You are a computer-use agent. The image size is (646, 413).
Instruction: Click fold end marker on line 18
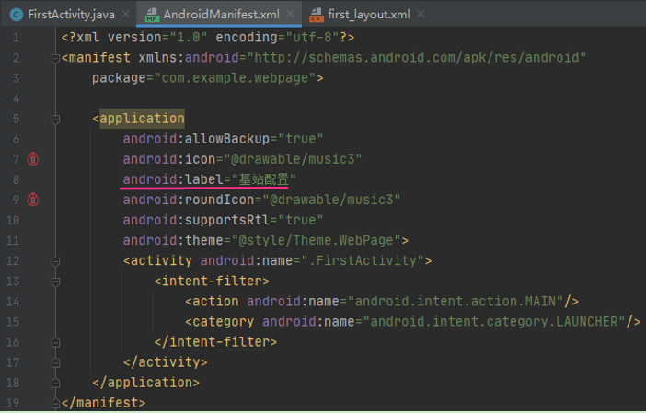pyautogui.click(x=55, y=384)
